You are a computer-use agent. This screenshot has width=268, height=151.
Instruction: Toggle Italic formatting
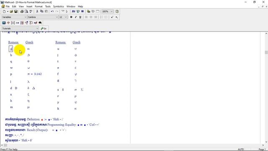click(x=76, y=17)
